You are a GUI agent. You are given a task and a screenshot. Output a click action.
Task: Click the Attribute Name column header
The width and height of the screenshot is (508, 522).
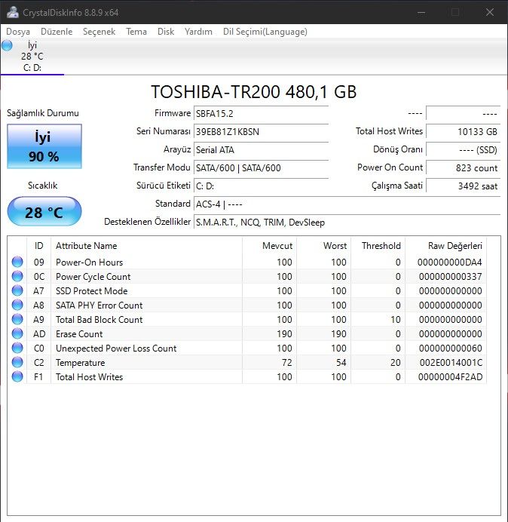tap(147, 246)
